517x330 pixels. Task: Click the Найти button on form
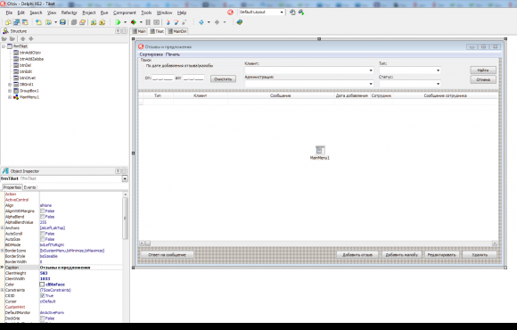[483, 70]
